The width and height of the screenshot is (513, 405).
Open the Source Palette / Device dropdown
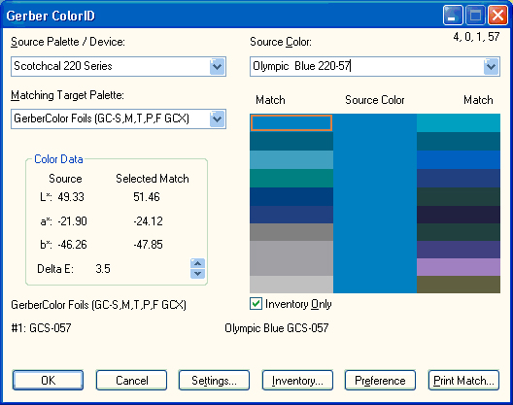[217, 67]
